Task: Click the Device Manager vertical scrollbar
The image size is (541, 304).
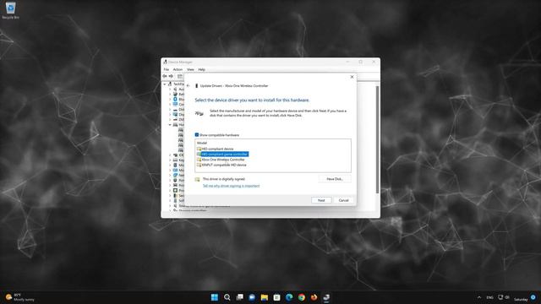Action: click(x=378, y=139)
